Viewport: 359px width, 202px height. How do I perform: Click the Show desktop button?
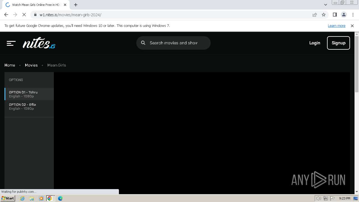coord(356,198)
